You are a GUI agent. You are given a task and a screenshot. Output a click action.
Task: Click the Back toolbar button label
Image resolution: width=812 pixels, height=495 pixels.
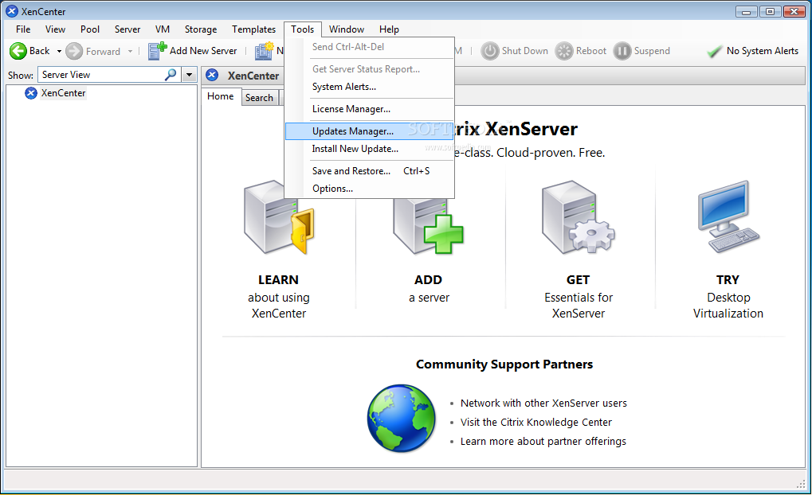[39, 51]
